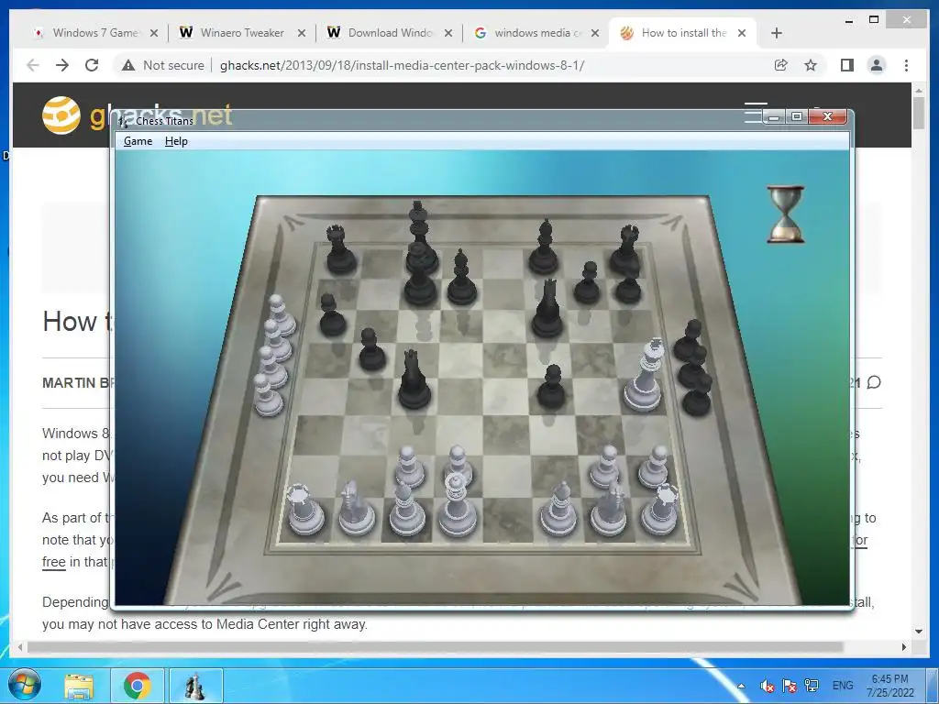Select the white king near the right edge
The width and height of the screenshot is (939, 704).
645,377
